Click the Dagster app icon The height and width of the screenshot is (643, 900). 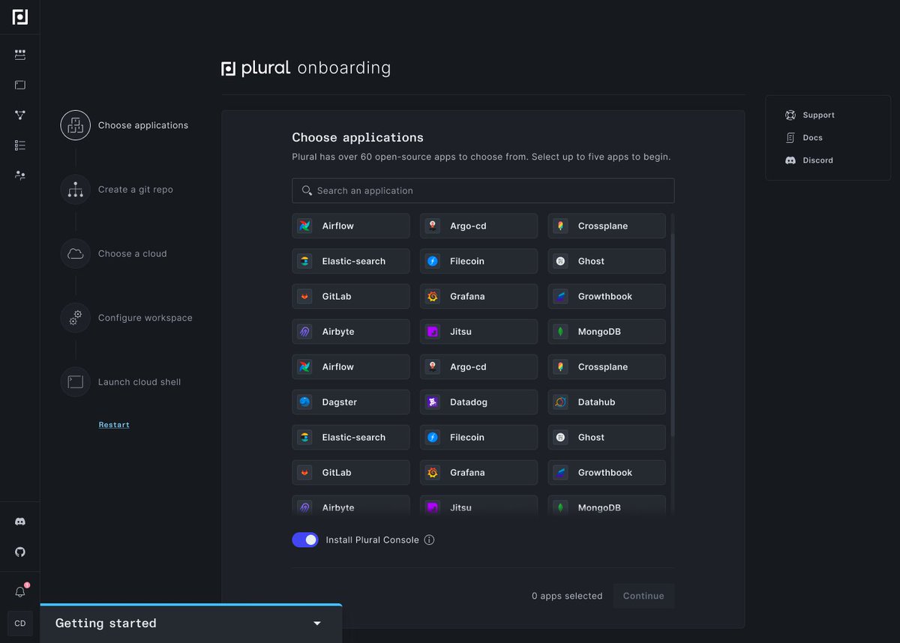[x=304, y=402]
